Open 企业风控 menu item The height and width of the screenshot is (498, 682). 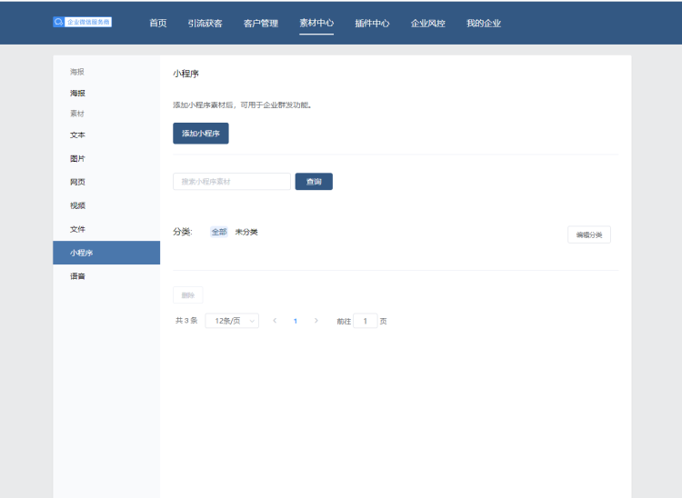tap(428, 23)
